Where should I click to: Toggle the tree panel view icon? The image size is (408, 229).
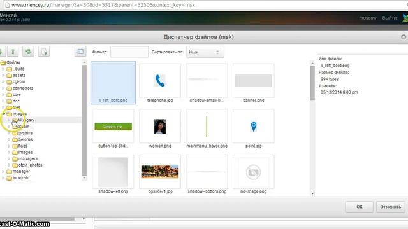click(x=80, y=52)
